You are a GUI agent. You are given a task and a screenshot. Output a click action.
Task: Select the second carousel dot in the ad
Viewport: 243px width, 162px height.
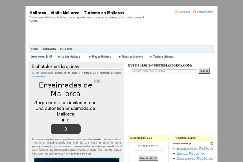(x=68, y=120)
